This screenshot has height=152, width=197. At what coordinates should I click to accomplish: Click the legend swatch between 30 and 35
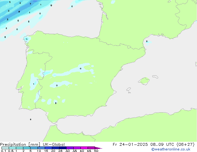pyautogui.click(x=70, y=148)
